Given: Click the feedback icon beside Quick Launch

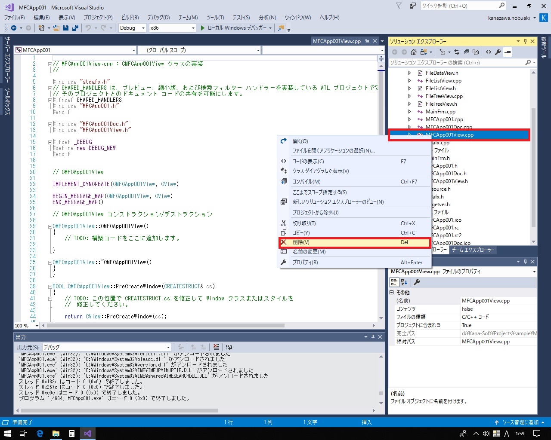Looking at the screenshot, I should tap(413, 6).
